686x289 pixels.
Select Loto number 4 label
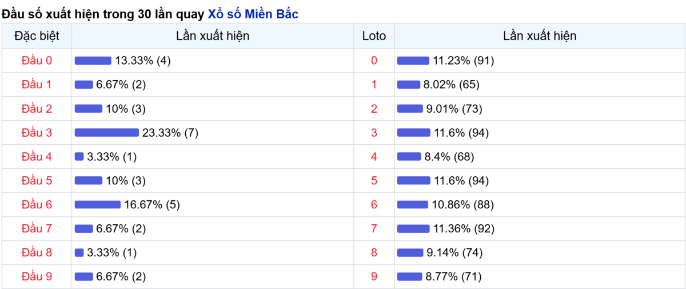[374, 157]
